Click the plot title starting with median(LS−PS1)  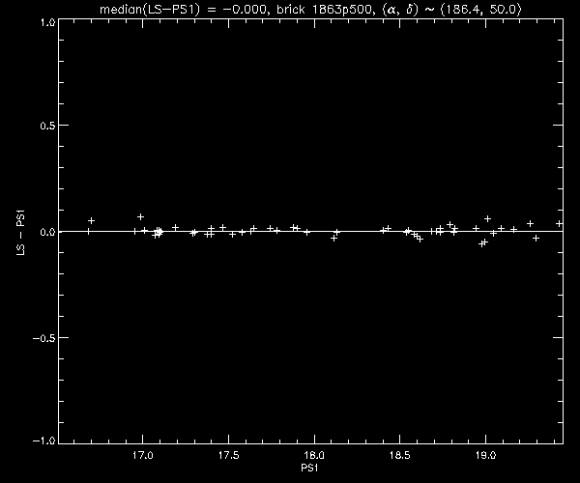coord(310,10)
